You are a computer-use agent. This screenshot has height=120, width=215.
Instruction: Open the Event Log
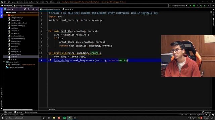(x=207, y=112)
